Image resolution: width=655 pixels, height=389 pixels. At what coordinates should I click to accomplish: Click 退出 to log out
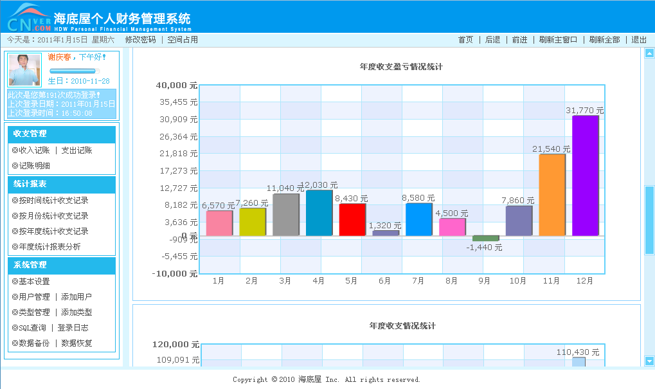point(639,40)
